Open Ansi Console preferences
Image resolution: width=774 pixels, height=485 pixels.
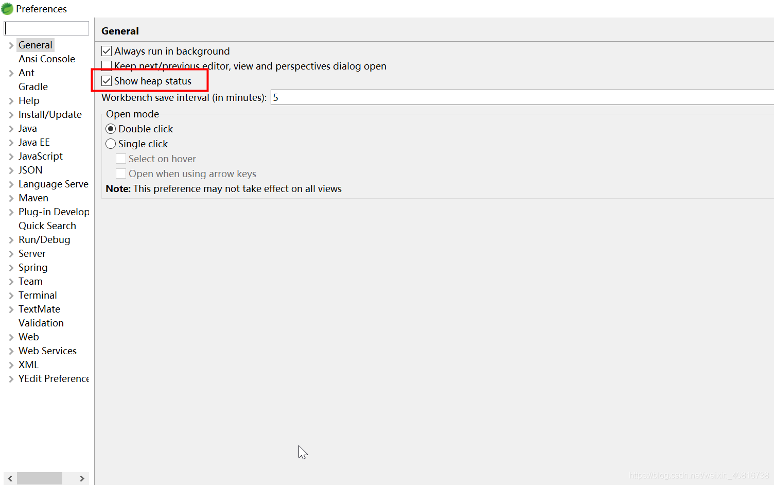coord(47,59)
